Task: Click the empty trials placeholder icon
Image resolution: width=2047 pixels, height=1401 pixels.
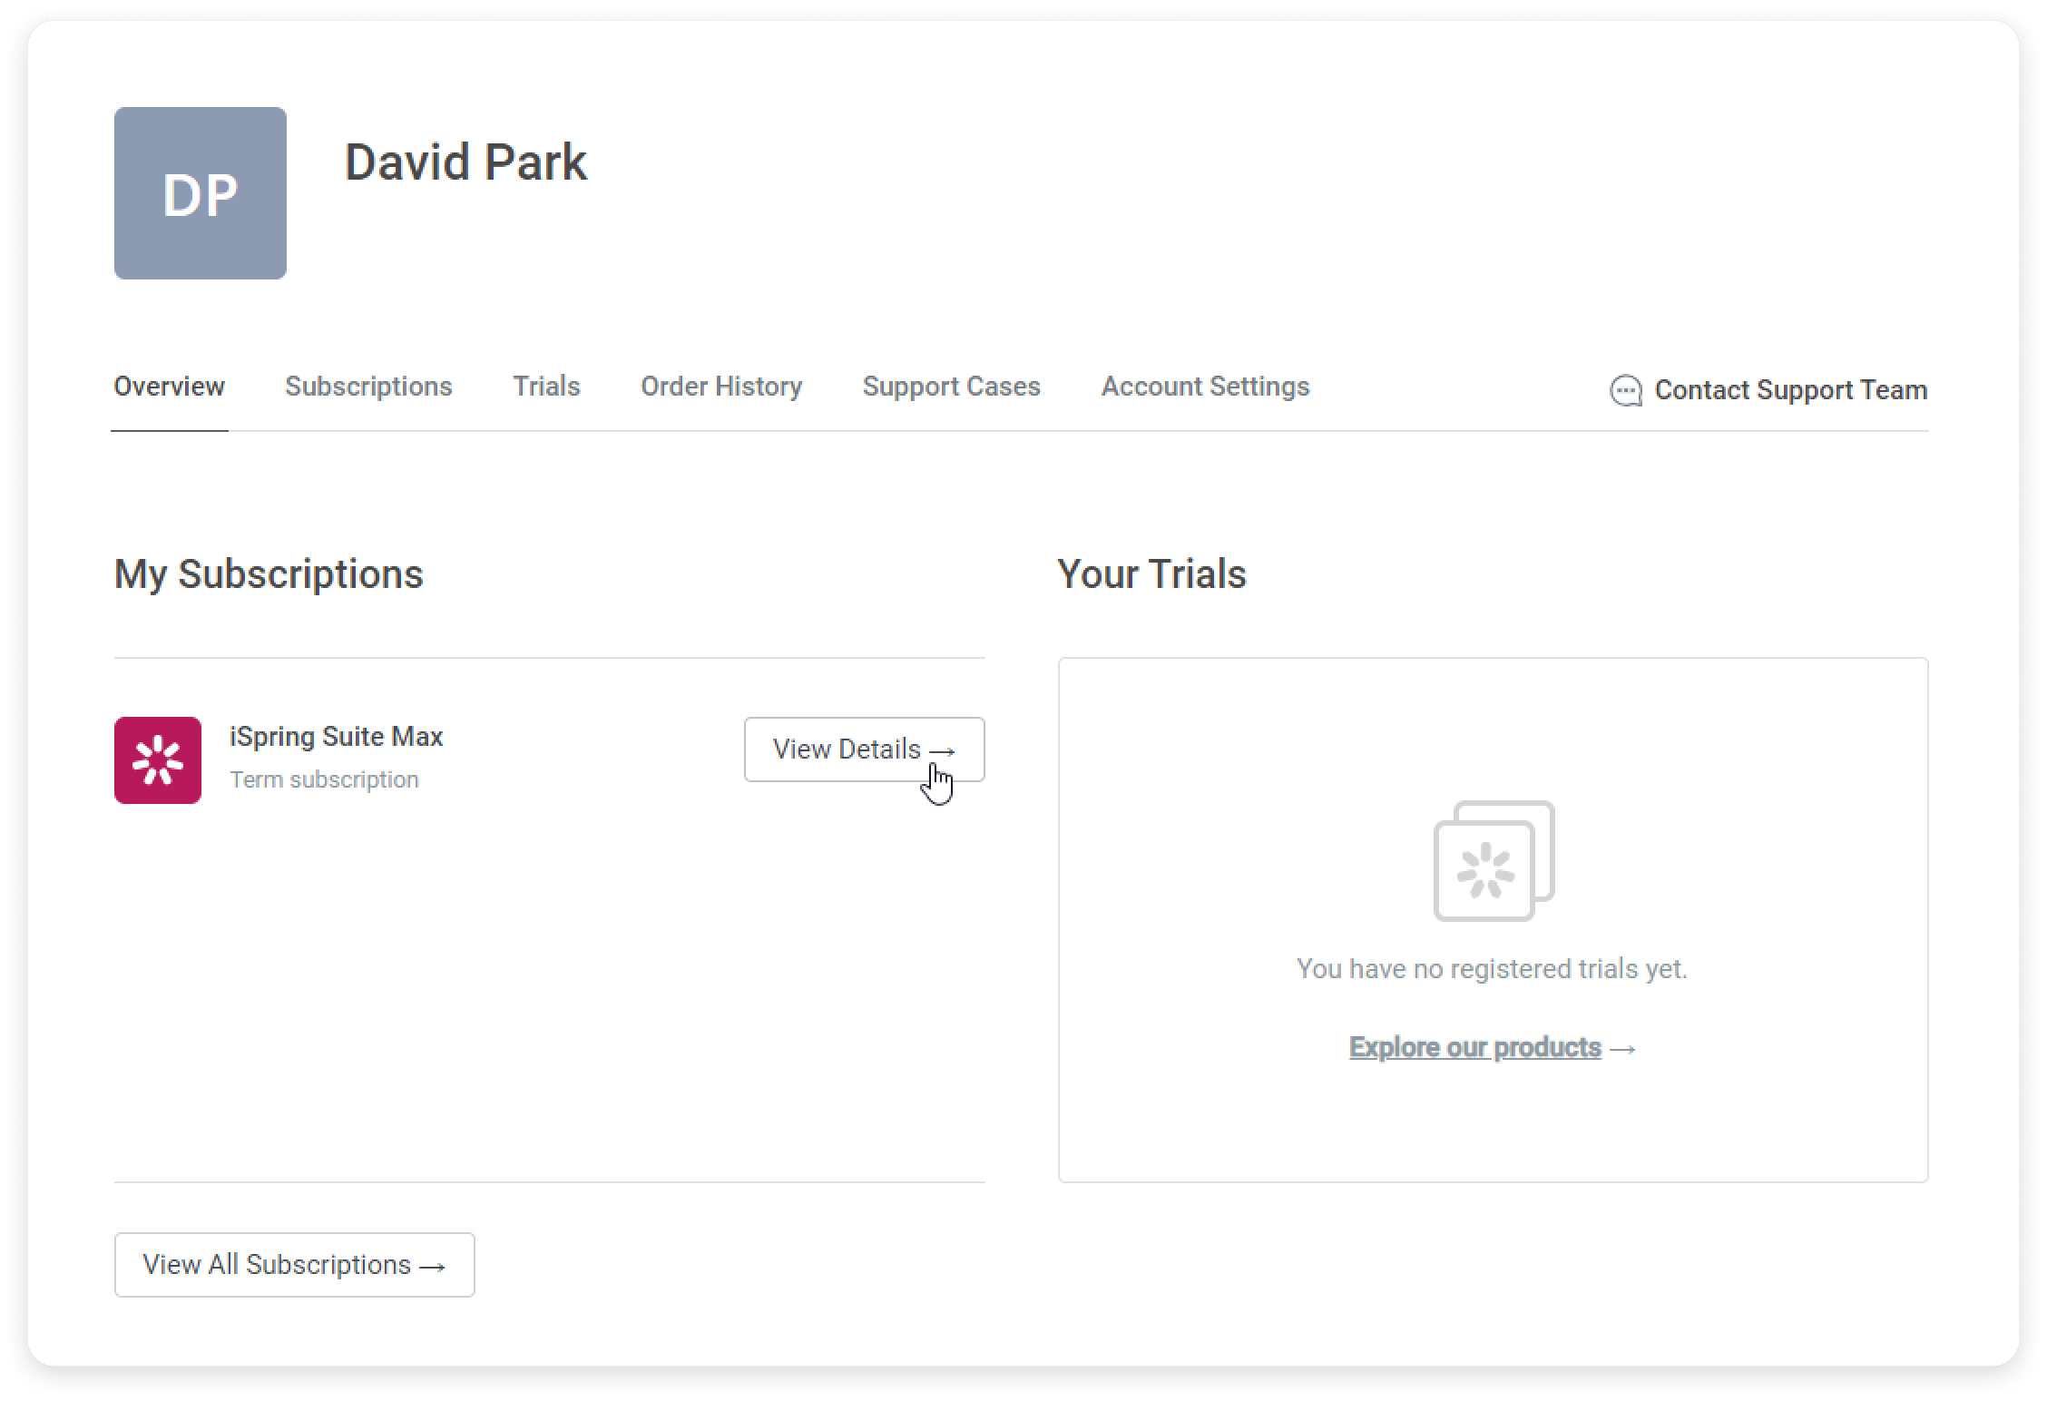Action: tap(1493, 860)
